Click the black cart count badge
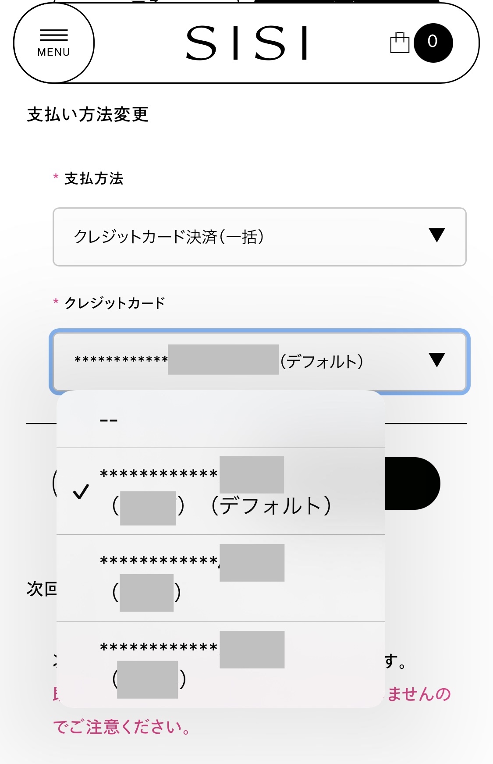 (433, 43)
